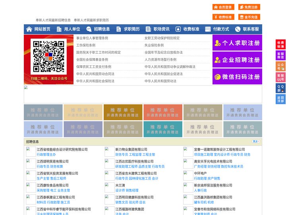Open 奉新人才网最新招聘信息 link
The height and width of the screenshot is (215, 286).
point(53,20)
